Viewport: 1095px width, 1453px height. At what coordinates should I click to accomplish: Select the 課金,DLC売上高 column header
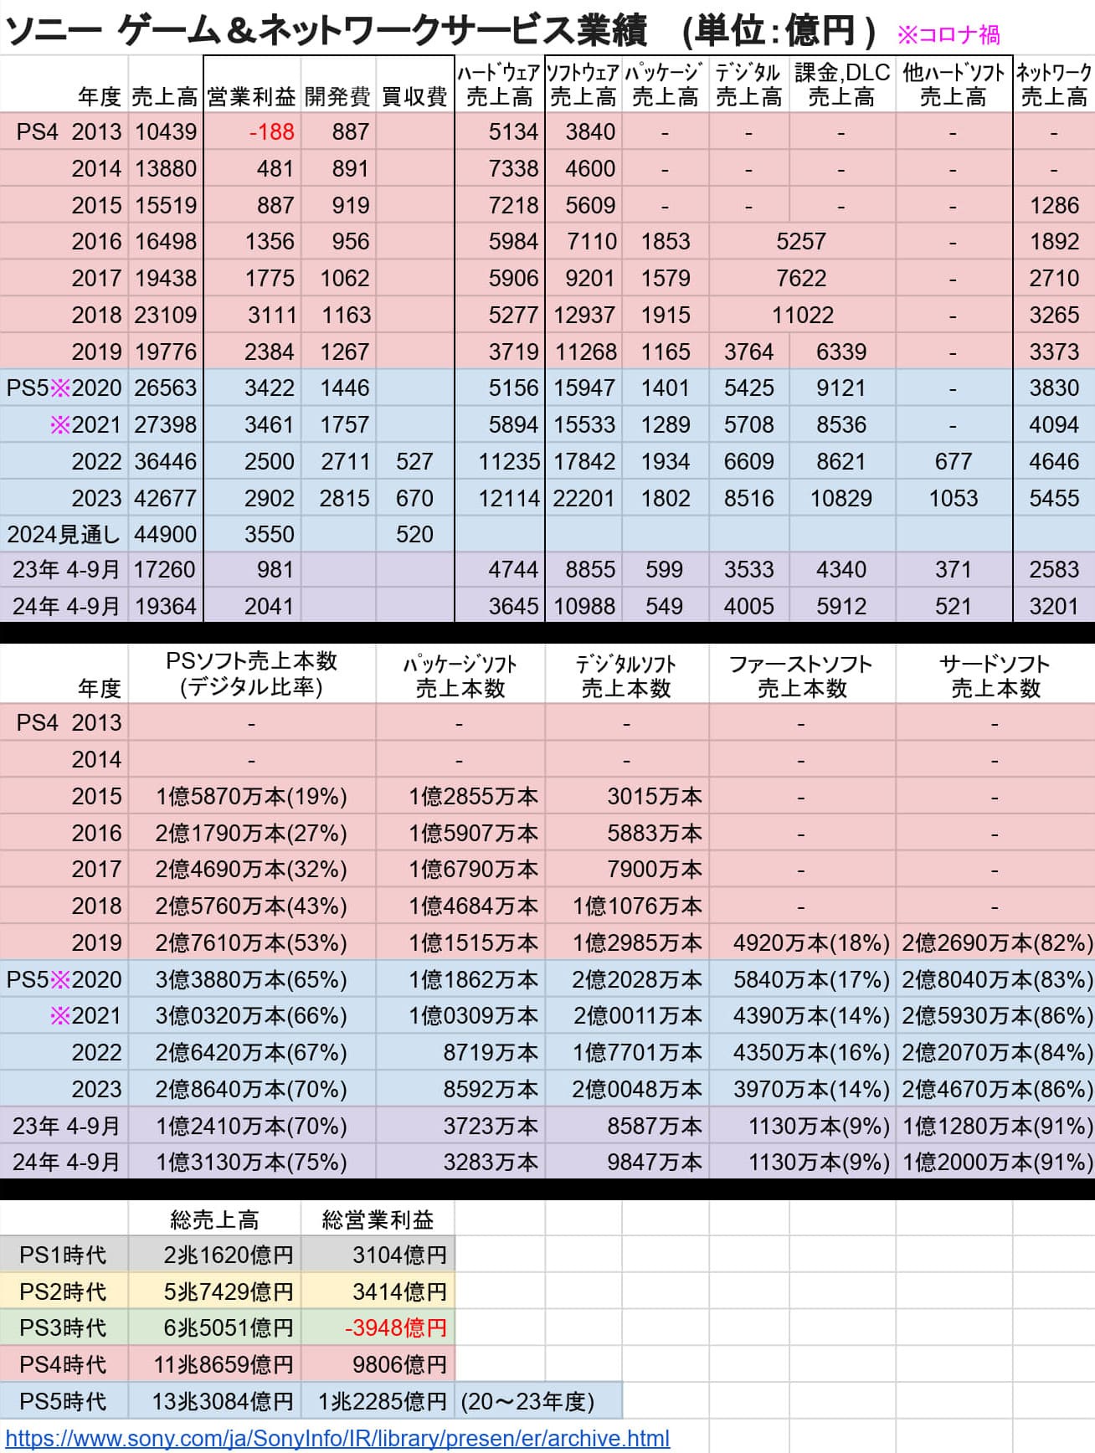click(841, 85)
